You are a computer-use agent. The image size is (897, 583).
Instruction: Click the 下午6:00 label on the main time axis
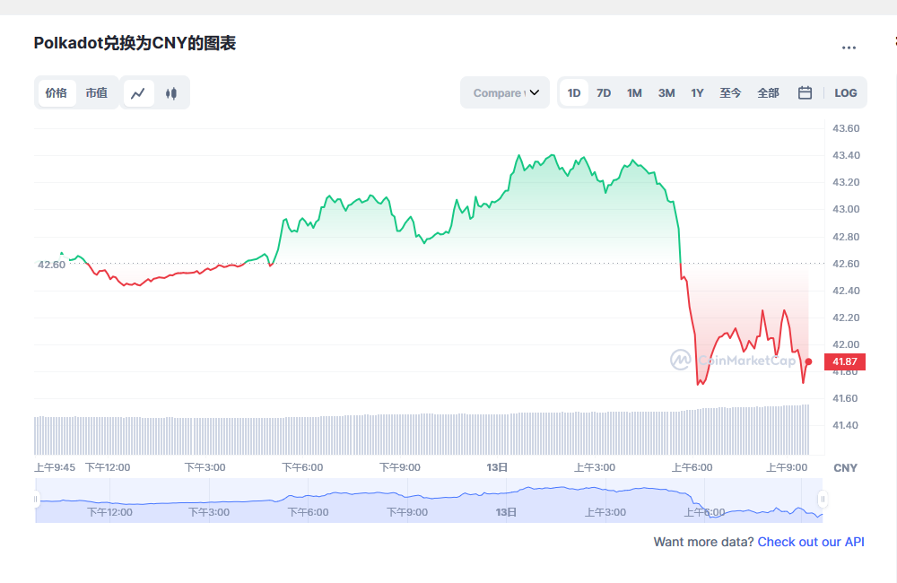(x=302, y=467)
